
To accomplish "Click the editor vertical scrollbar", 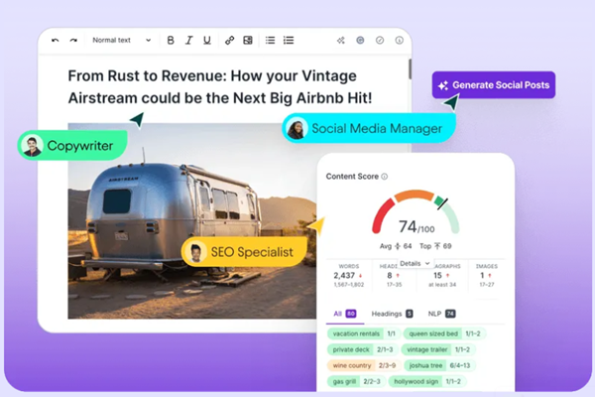I will pos(410,69).
